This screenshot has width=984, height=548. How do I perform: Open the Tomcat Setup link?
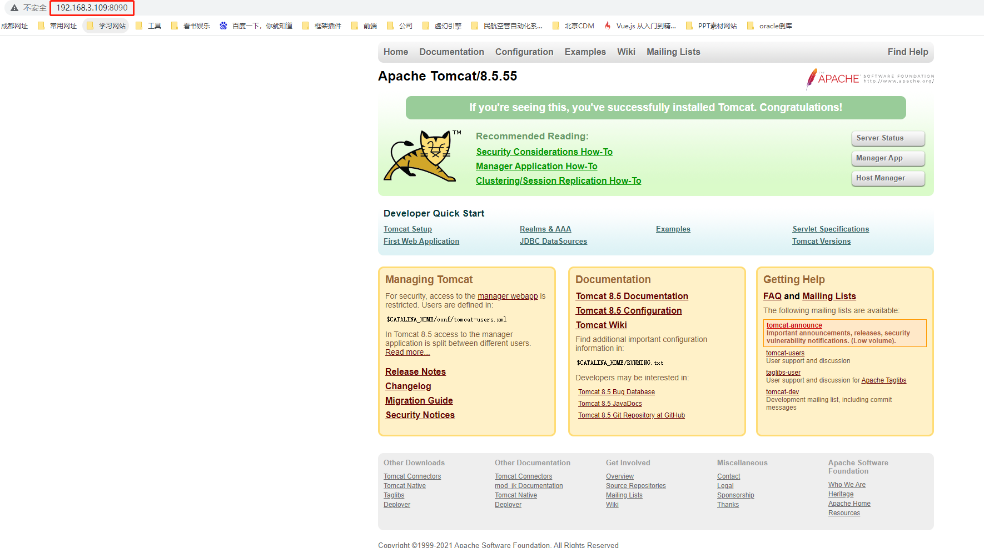(x=407, y=229)
